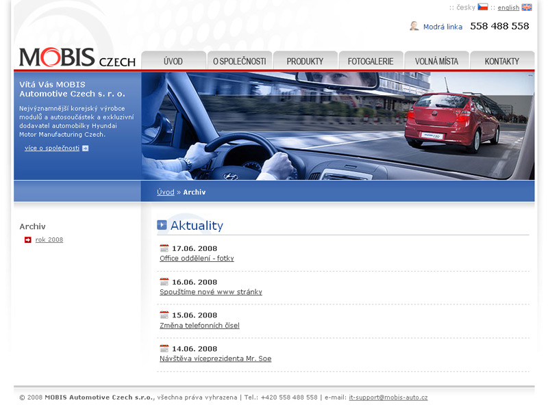The height and width of the screenshot is (407, 548).
Task: Open the rok 2008 archive link
Action: coord(49,240)
